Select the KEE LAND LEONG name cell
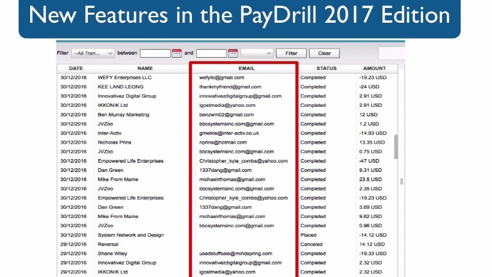Screen dimensions: 492x277 pyautogui.click(x=121, y=87)
